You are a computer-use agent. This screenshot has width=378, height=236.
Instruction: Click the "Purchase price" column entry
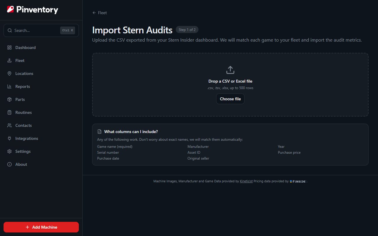[289, 153]
